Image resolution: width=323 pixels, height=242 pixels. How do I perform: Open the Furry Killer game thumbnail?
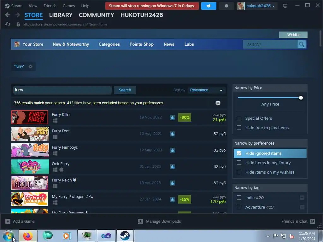(x=30, y=117)
